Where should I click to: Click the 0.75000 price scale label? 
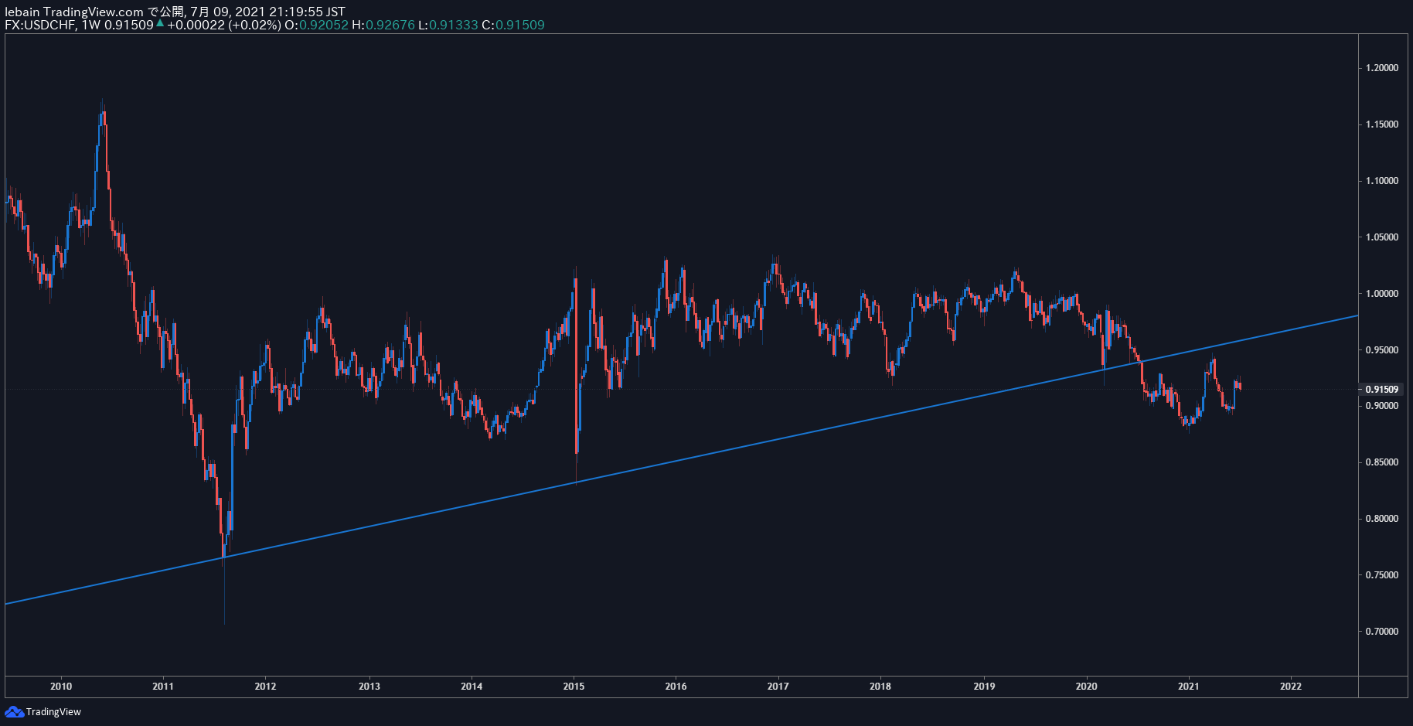[x=1382, y=575]
